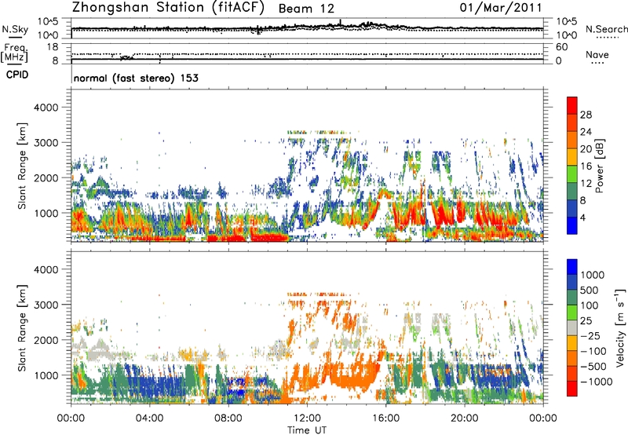Click the '00:00' tick at the time axis end

543,419
